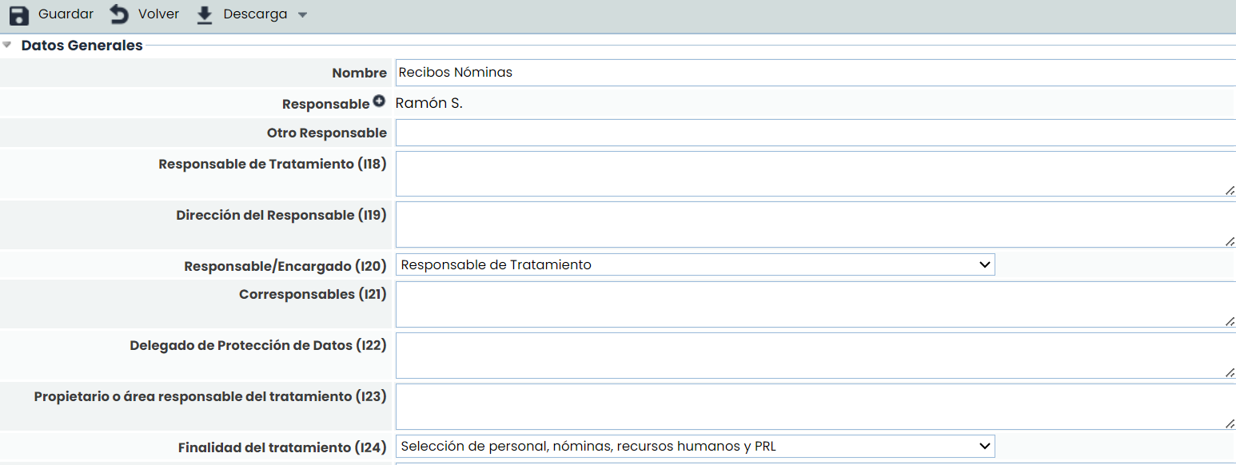Grab resize handle of Responsable de Tratamiento textarea

coord(1230,190)
